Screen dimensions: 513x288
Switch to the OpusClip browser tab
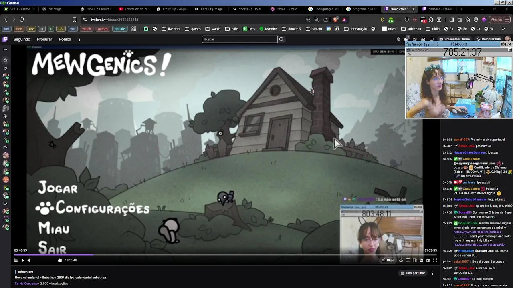point(172,9)
